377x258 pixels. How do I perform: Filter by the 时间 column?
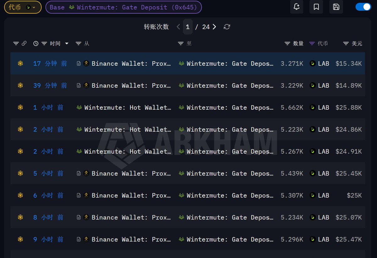coord(44,44)
